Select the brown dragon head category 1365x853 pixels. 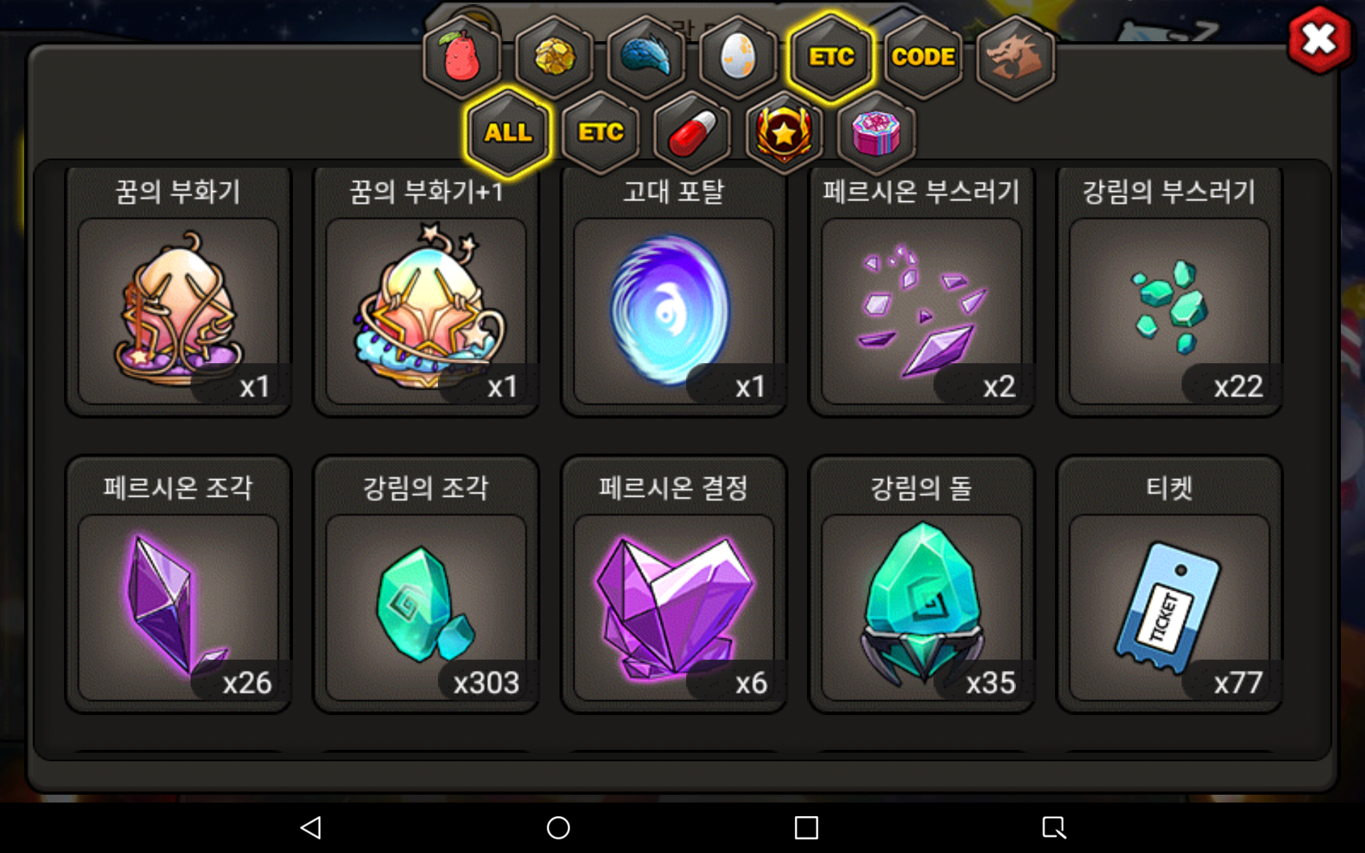point(1015,57)
